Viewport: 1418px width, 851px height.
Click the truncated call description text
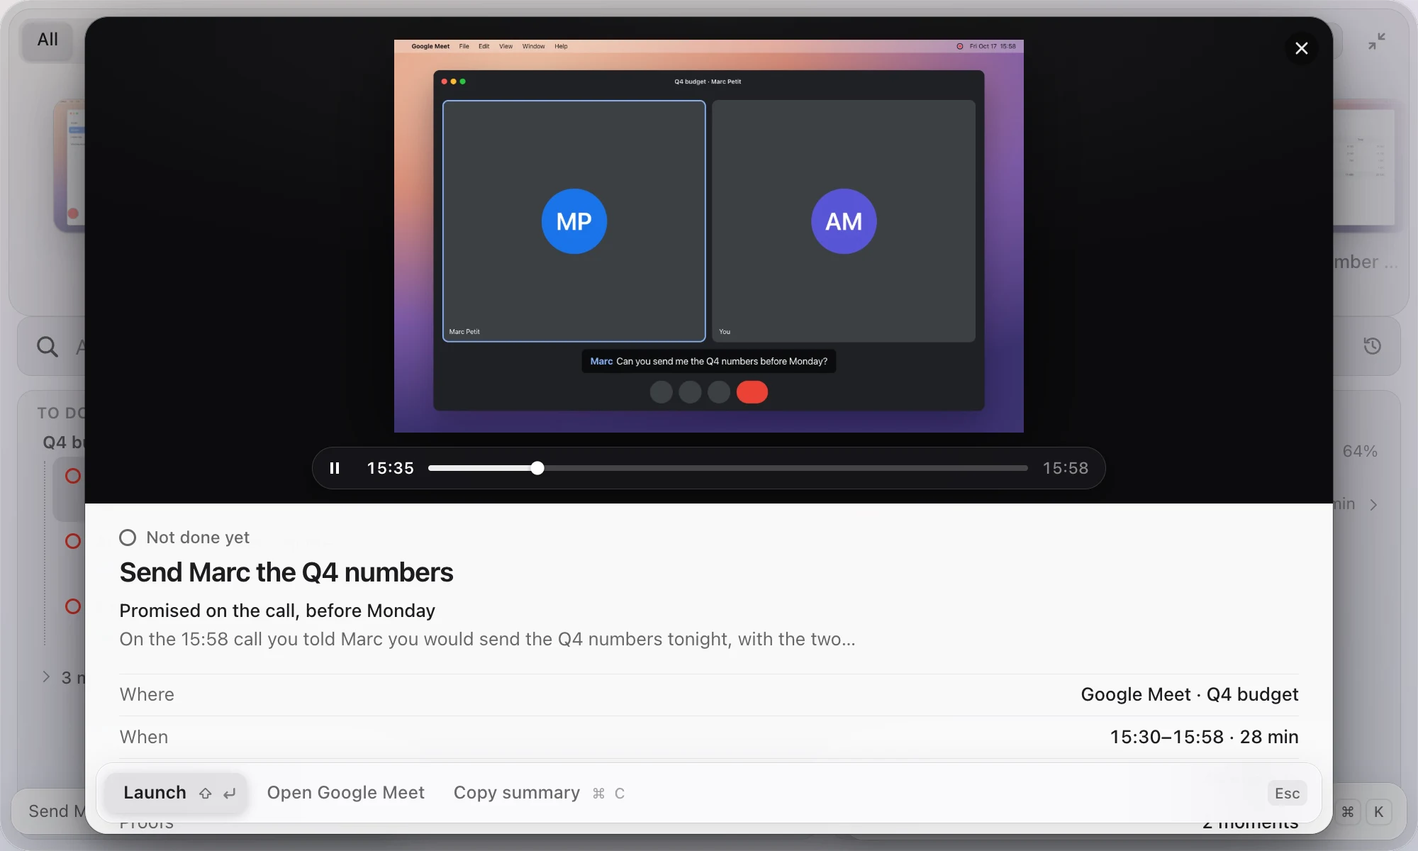click(487, 639)
